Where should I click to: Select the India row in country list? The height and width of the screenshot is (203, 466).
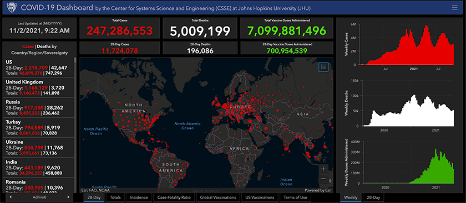pos(38,168)
